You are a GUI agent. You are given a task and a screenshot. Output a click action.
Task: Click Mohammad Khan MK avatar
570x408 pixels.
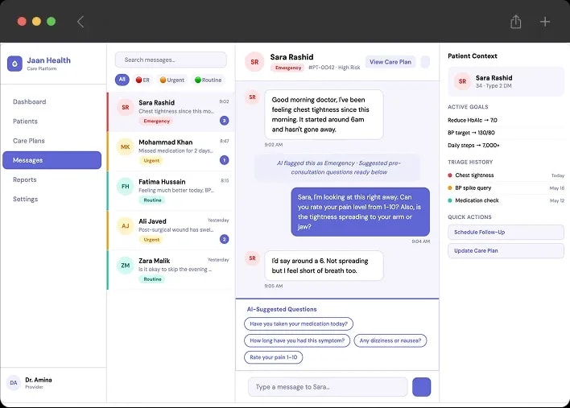125,146
